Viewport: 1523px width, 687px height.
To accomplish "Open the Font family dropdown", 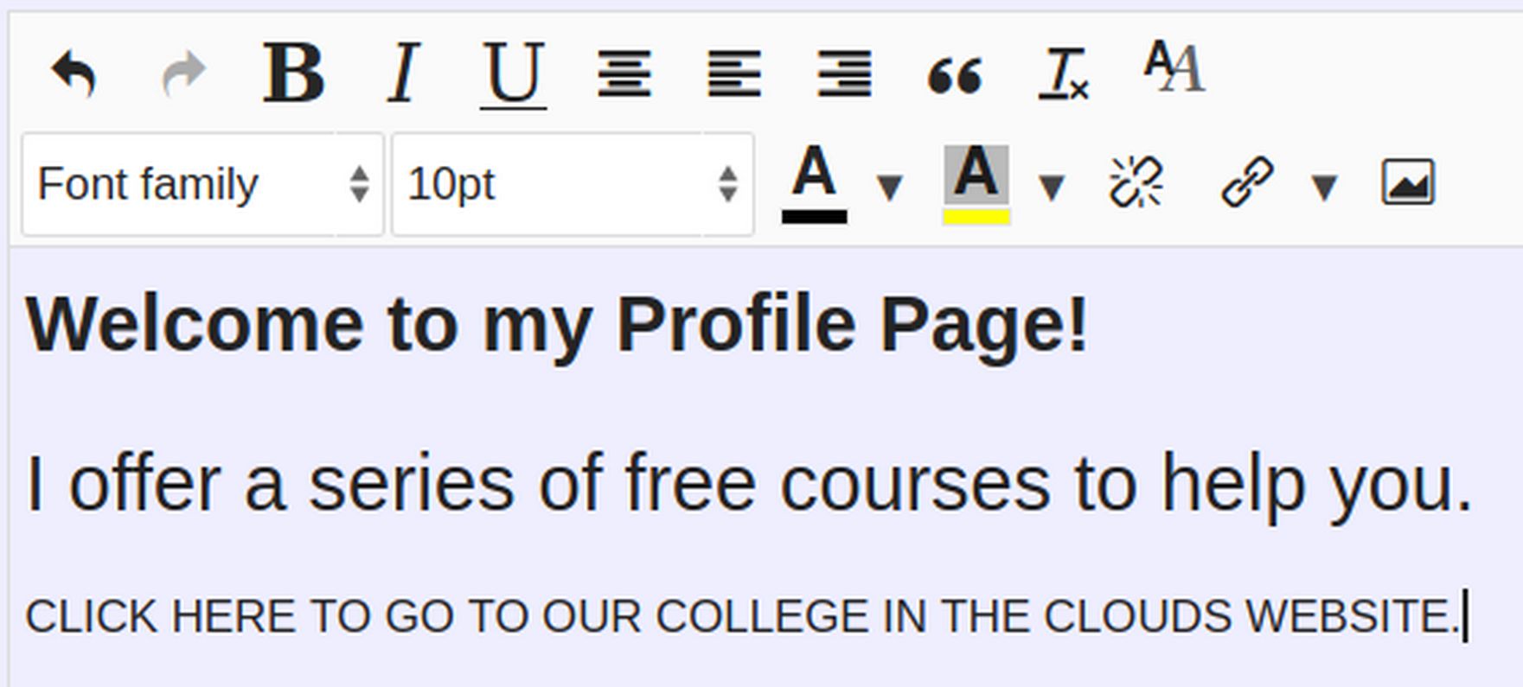I will pyautogui.click(x=202, y=184).
